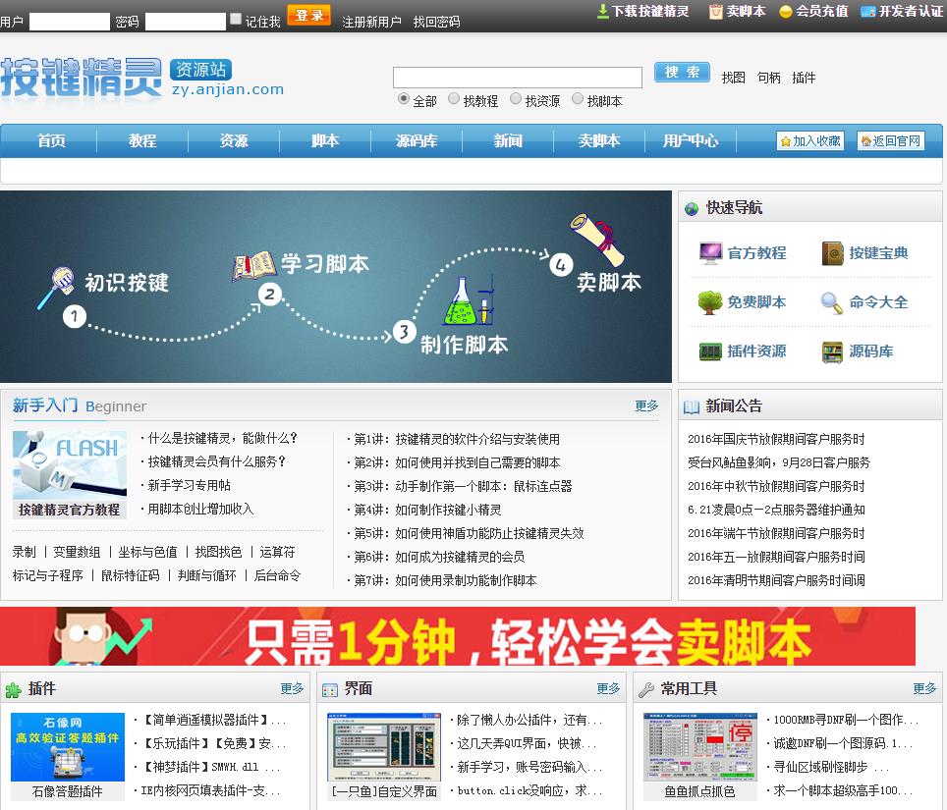Click the 找回密码 link
Image resolution: width=947 pixels, height=810 pixels.
coord(436,23)
